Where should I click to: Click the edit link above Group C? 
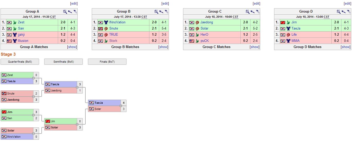coord(256,4)
